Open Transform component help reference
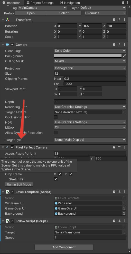Screen dimensions: 131x254 [114, 20]
